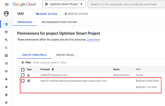Viewport: 165px width, 106px height.
Task: Open the Organization Policies list icon
Action: (x=6, y=55)
